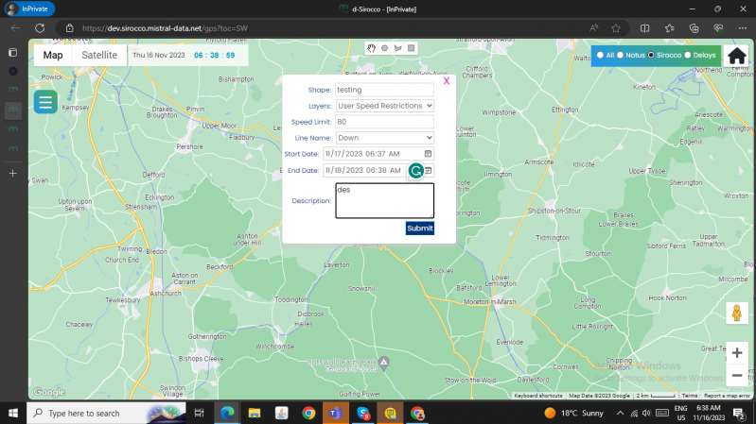Image resolution: width=756 pixels, height=424 pixels.
Task: Select the draw rectangle map tool
Action: 412,48
